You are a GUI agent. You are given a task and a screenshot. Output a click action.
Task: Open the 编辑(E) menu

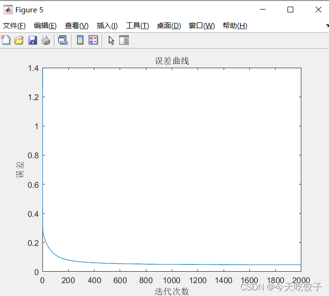tap(45, 26)
